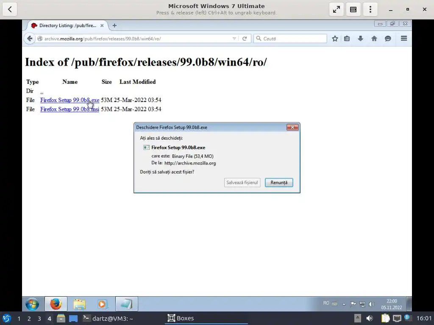Click the Salvează fișierul button
This screenshot has width=434, height=325.
[242, 182]
